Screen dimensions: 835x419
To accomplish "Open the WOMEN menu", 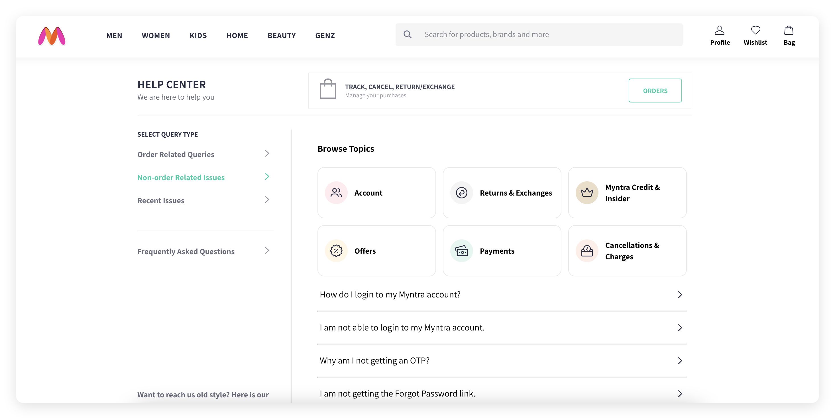I will 156,35.
